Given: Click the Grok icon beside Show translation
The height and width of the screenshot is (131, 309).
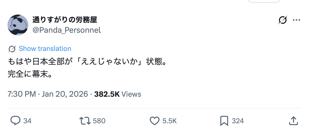Looking at the screenshot, I should tap(12, 49).
